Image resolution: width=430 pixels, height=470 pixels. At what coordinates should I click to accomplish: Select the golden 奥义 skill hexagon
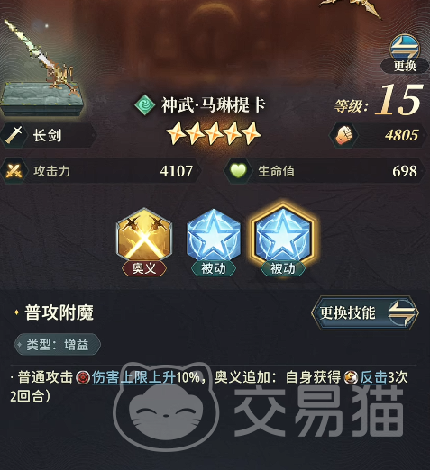coord(144,234)
